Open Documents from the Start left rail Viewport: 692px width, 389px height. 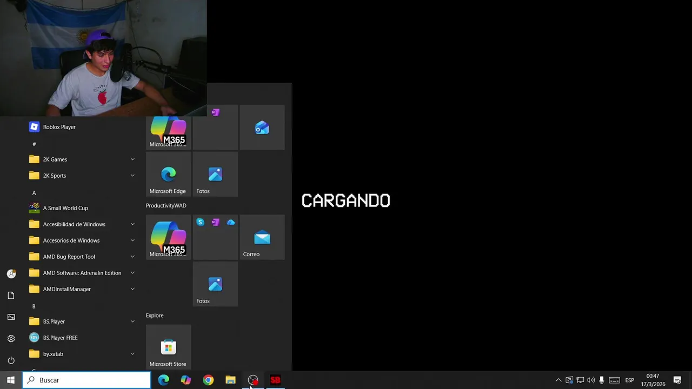tap(11, 296)
